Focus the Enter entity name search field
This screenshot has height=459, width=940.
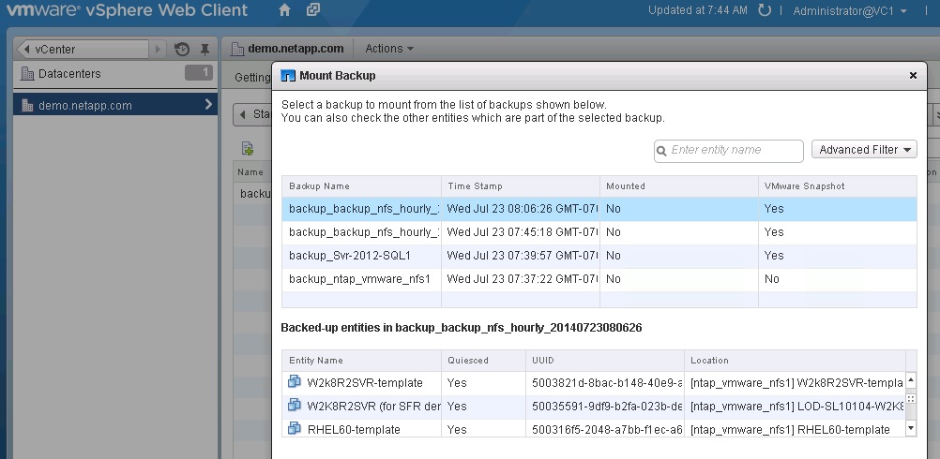point(728,150)
